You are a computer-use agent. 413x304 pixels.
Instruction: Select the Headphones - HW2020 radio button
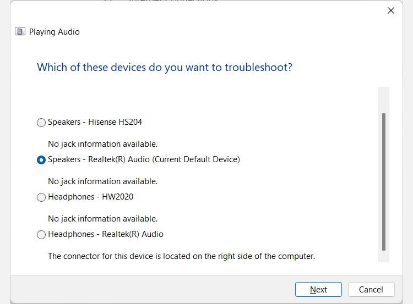point(41,197)
